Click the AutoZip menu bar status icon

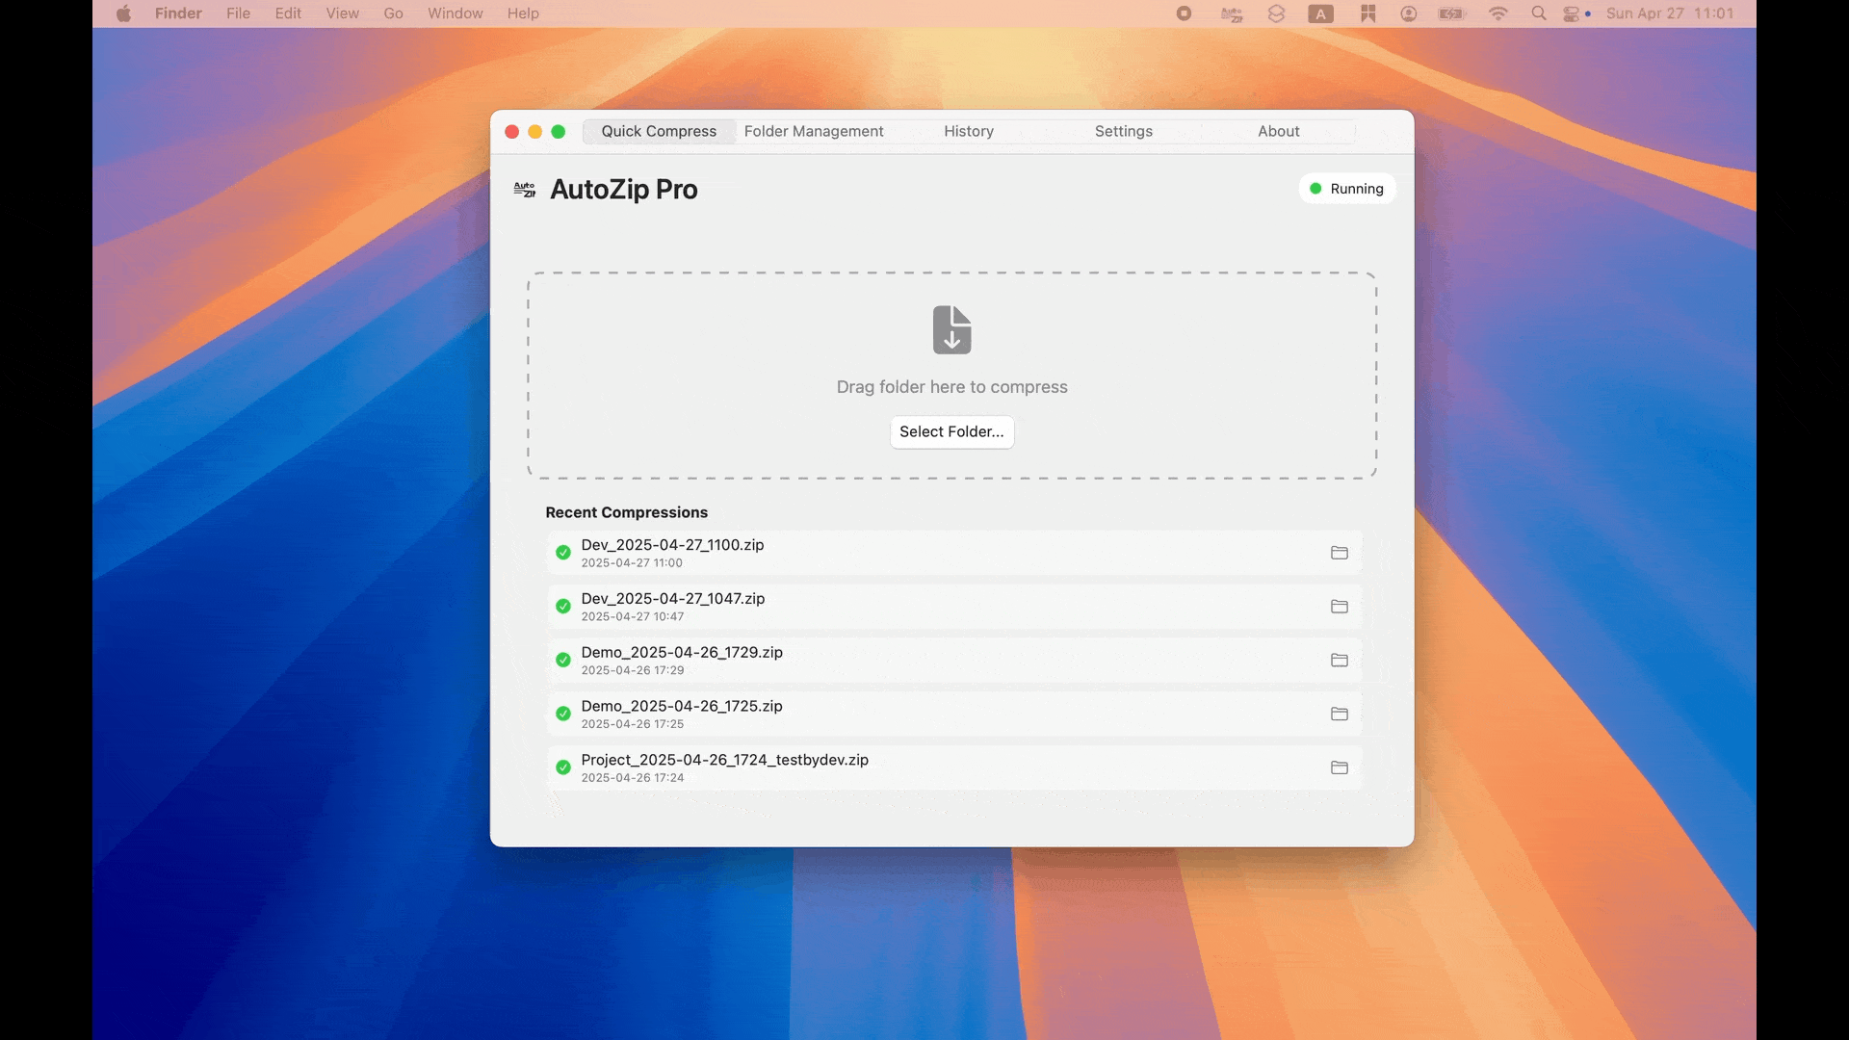(1232, 13)
